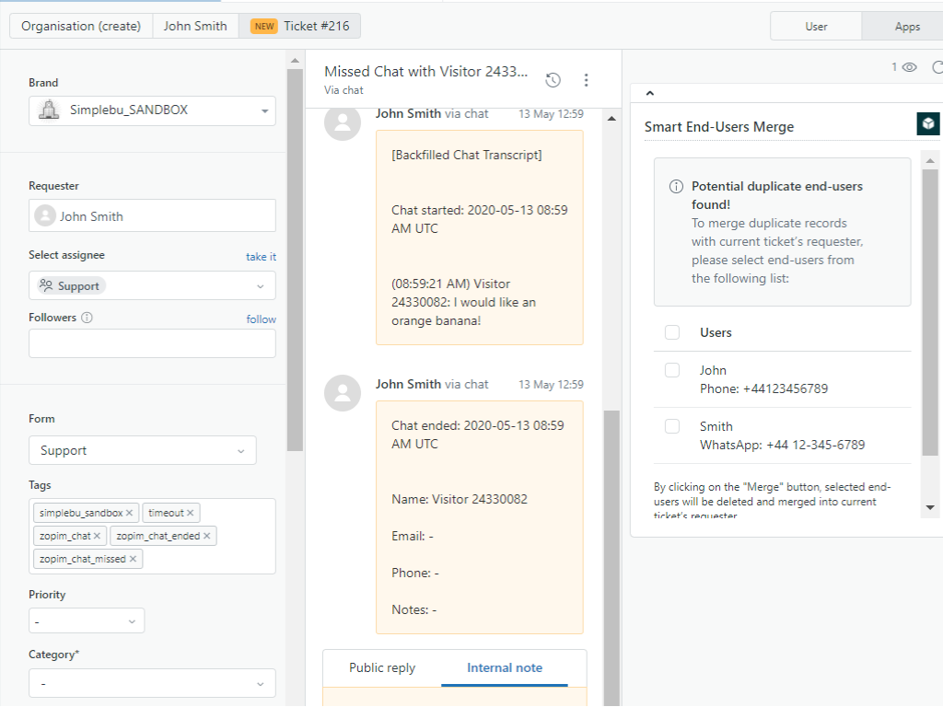Open ticket events history clock icon

[553, 80]
